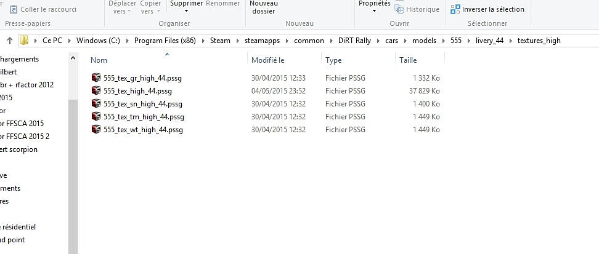Navigate to textures_high breadcrumb
Image resolution: width=599 pixels, height=254 pixels.
tap(539, 41)
